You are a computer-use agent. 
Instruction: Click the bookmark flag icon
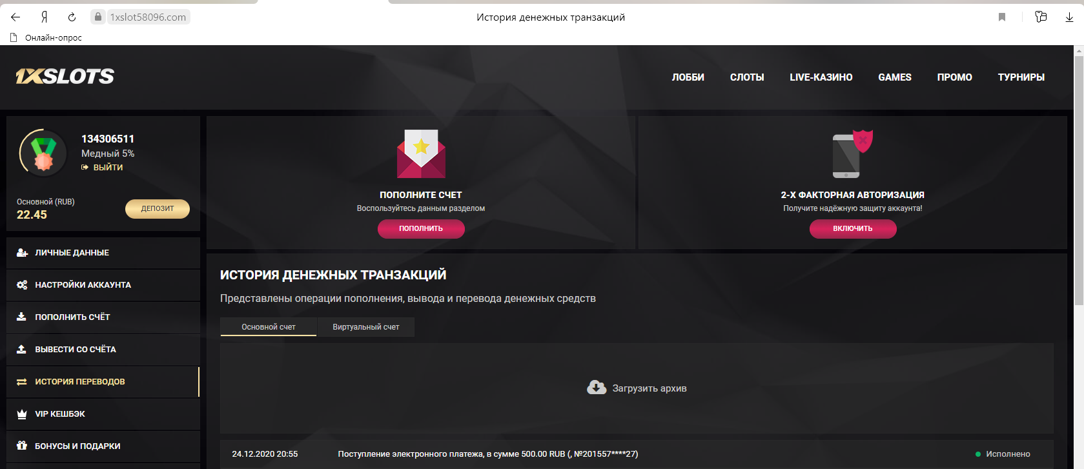pos(1002,17)
